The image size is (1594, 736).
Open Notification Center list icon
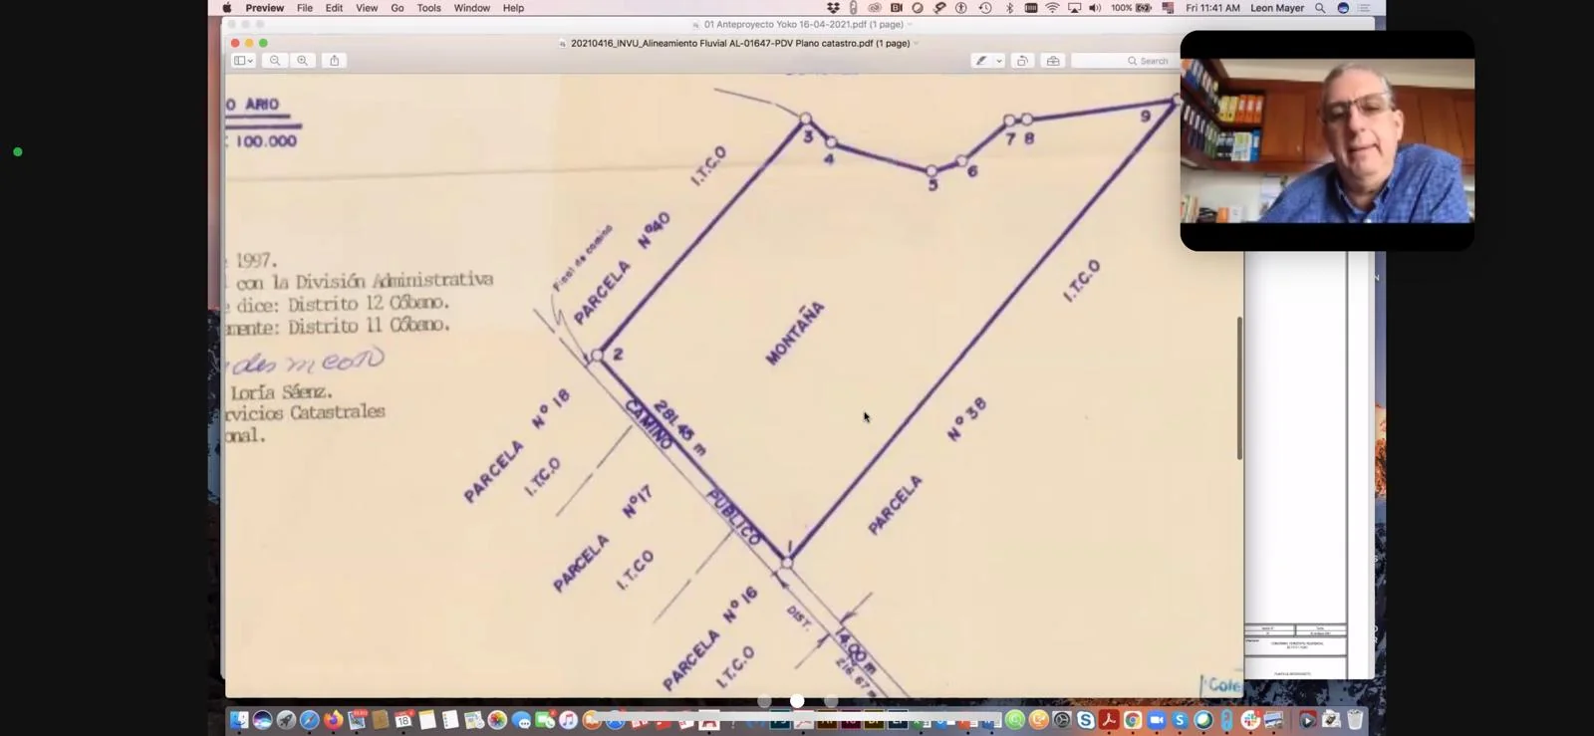[1364, 8]
